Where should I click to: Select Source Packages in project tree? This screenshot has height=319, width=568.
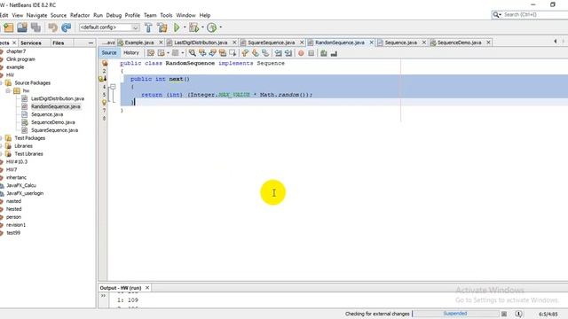(x=32, y=82)
